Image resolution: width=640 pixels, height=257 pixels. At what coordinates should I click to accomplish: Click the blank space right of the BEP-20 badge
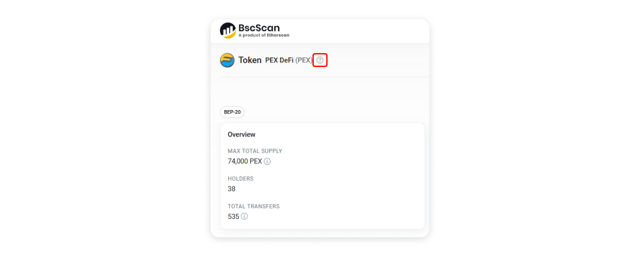click(x=335, y=112)
